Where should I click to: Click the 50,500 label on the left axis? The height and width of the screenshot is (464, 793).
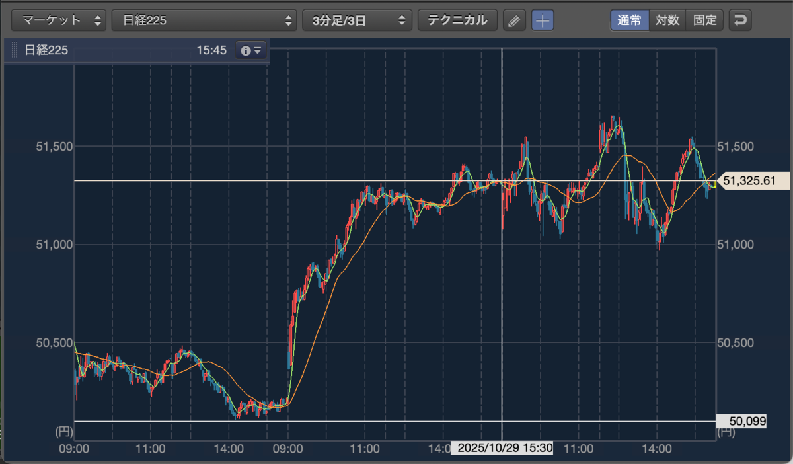click(53, 342)
